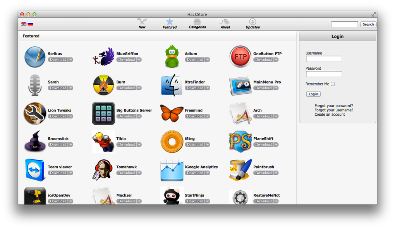Expand Scribus download options arrow
This screenshot has height=229, width=395.
click(71, 60)
